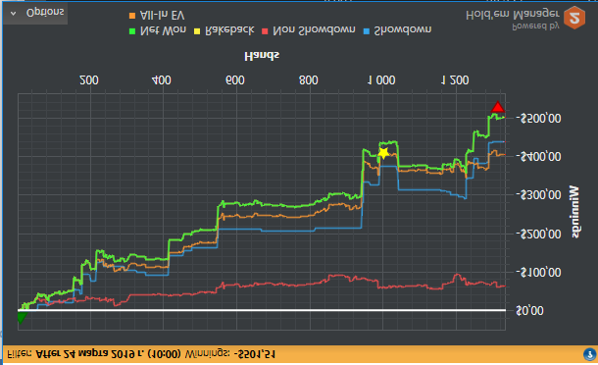
Task: Click the Showdown legend label
Action: 403,30
